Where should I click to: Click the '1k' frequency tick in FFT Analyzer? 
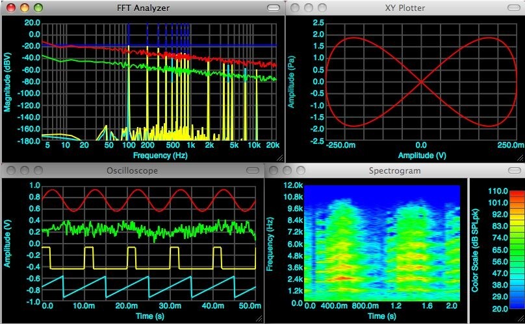click(x=191, y=145)
